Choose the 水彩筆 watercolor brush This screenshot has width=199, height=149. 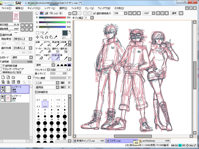[x=64, y=44]
